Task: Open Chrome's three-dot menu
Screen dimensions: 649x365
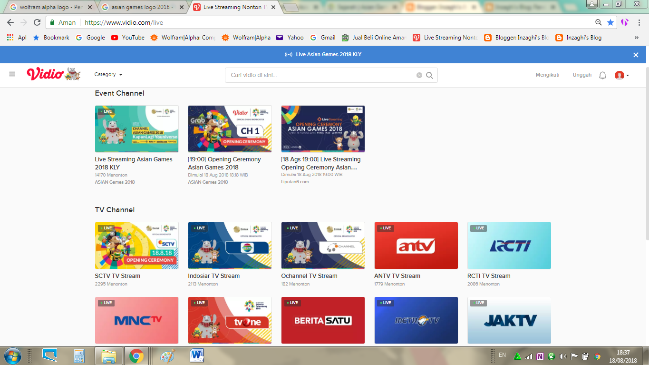Action: [x=639, y=22]
